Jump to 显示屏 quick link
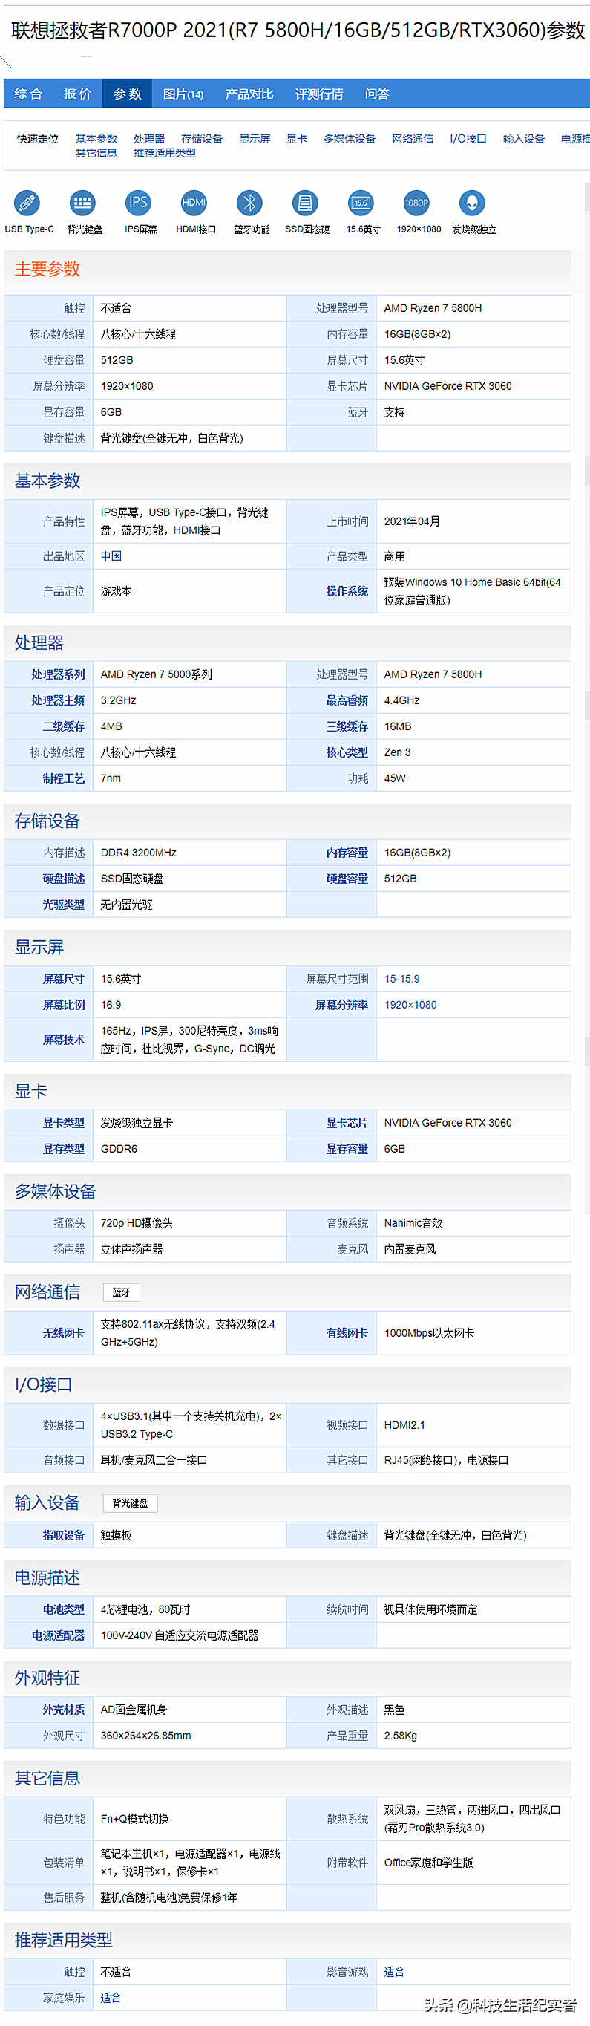 pos(255,138)
